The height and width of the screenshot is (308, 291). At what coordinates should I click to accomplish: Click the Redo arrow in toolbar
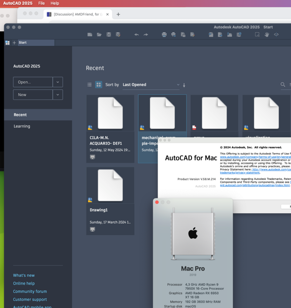(146, 35)
